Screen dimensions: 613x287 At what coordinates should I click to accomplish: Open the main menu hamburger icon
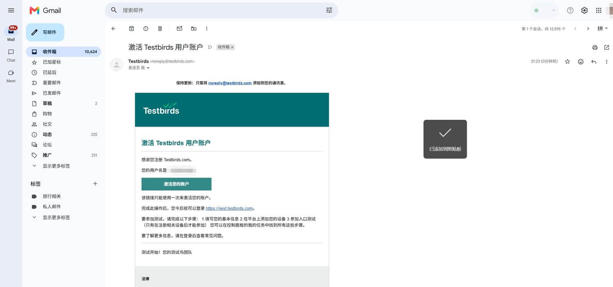(x=11, y=10)
